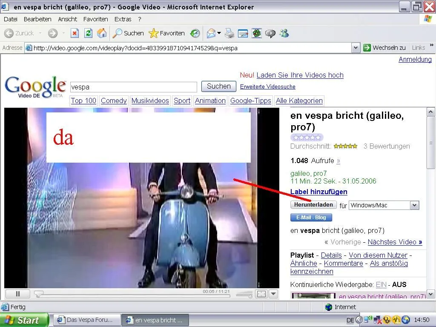Open the ? help menu
The width and height of the screenshot is (436, 327).
(x=140, y=19)
